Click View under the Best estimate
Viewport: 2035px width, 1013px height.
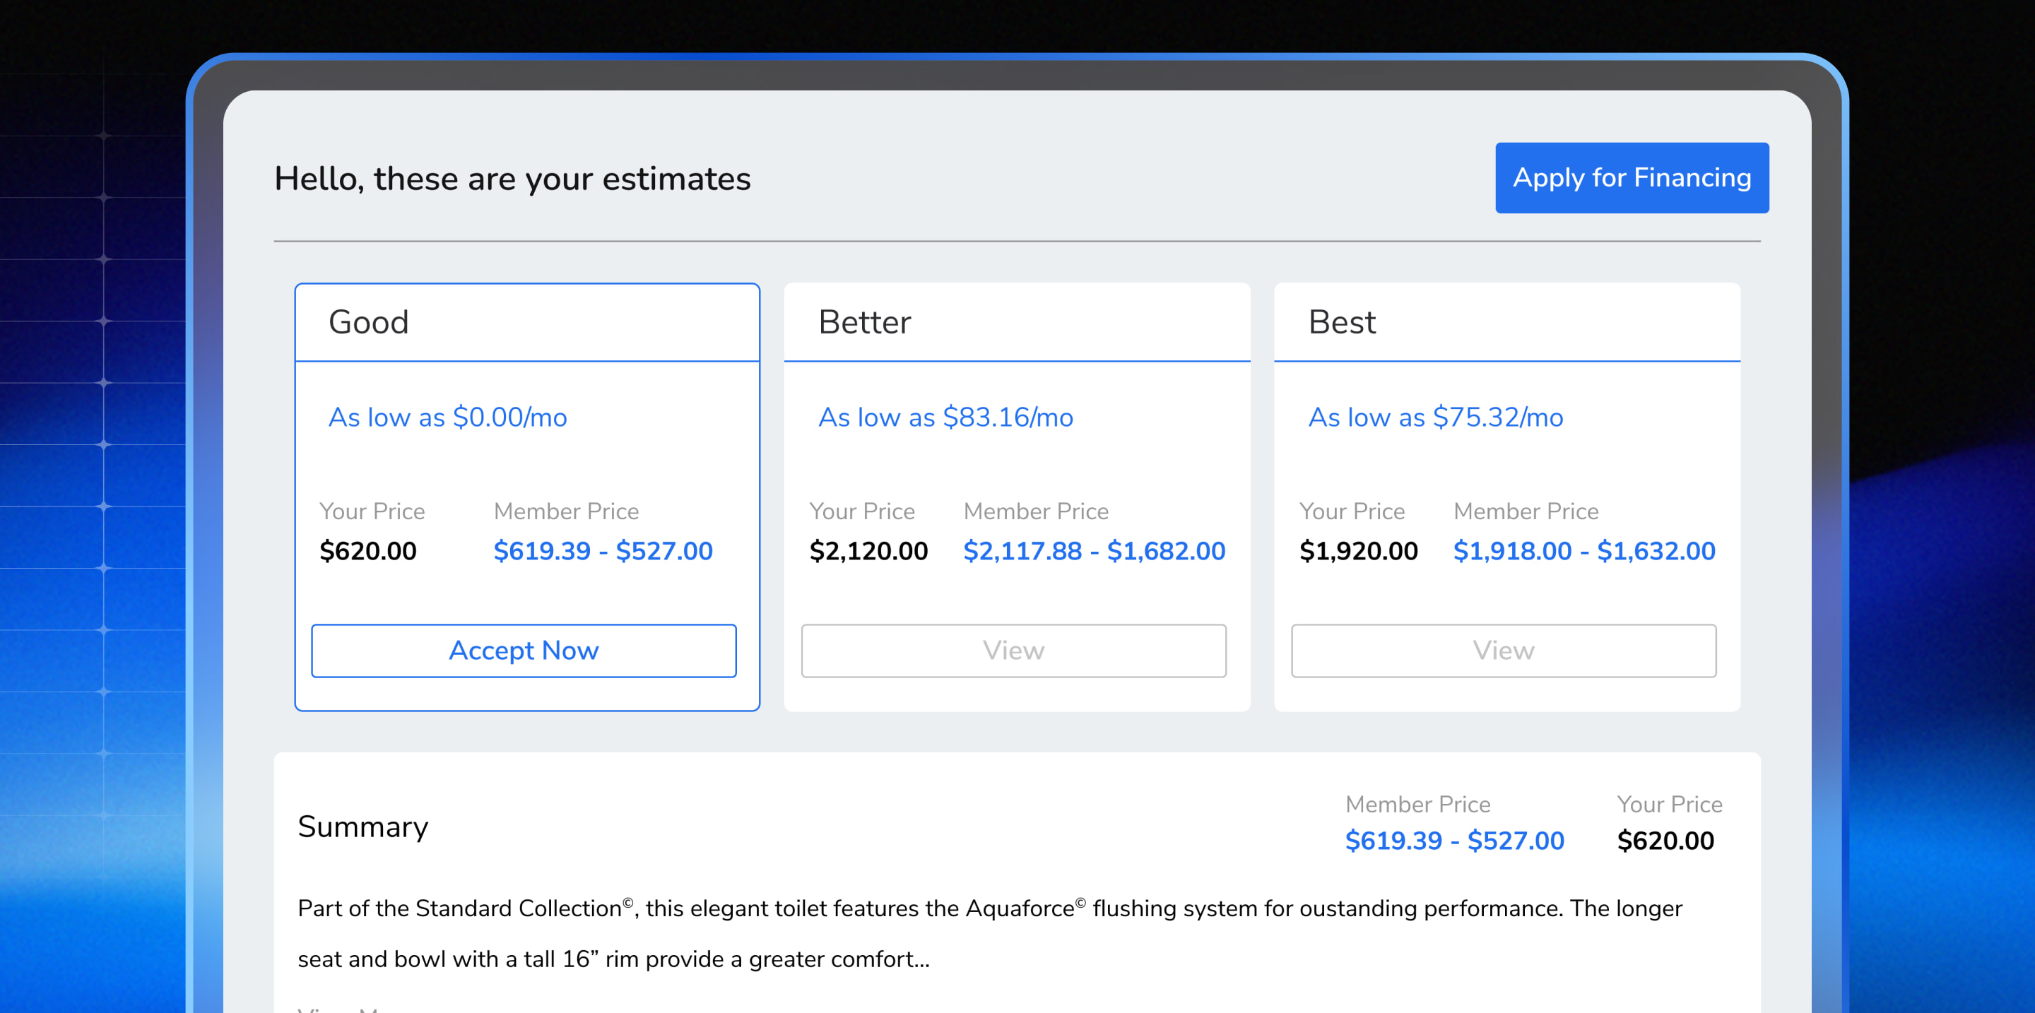tap(1504, 651)
